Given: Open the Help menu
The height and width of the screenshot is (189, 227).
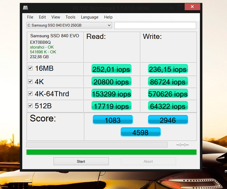Looking at the screenshot, I should 108,17.
